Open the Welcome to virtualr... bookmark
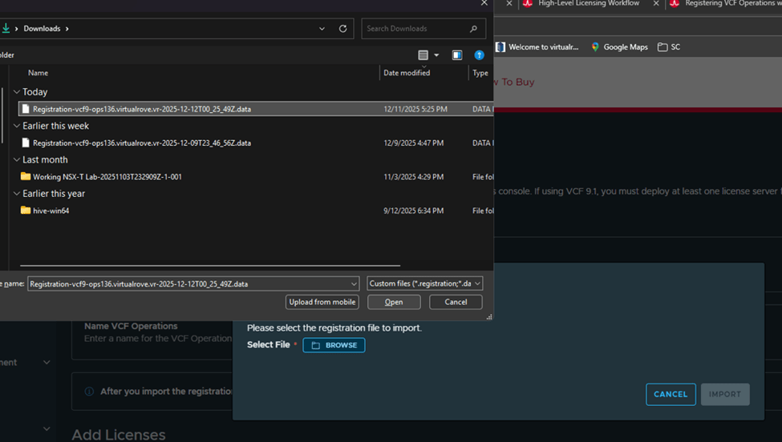Viewport: 782px width, 442px height. (x=537, y=47)
